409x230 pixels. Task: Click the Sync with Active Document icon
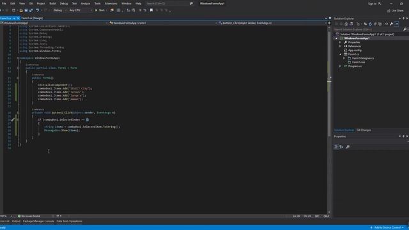click(x=365, y=24)
